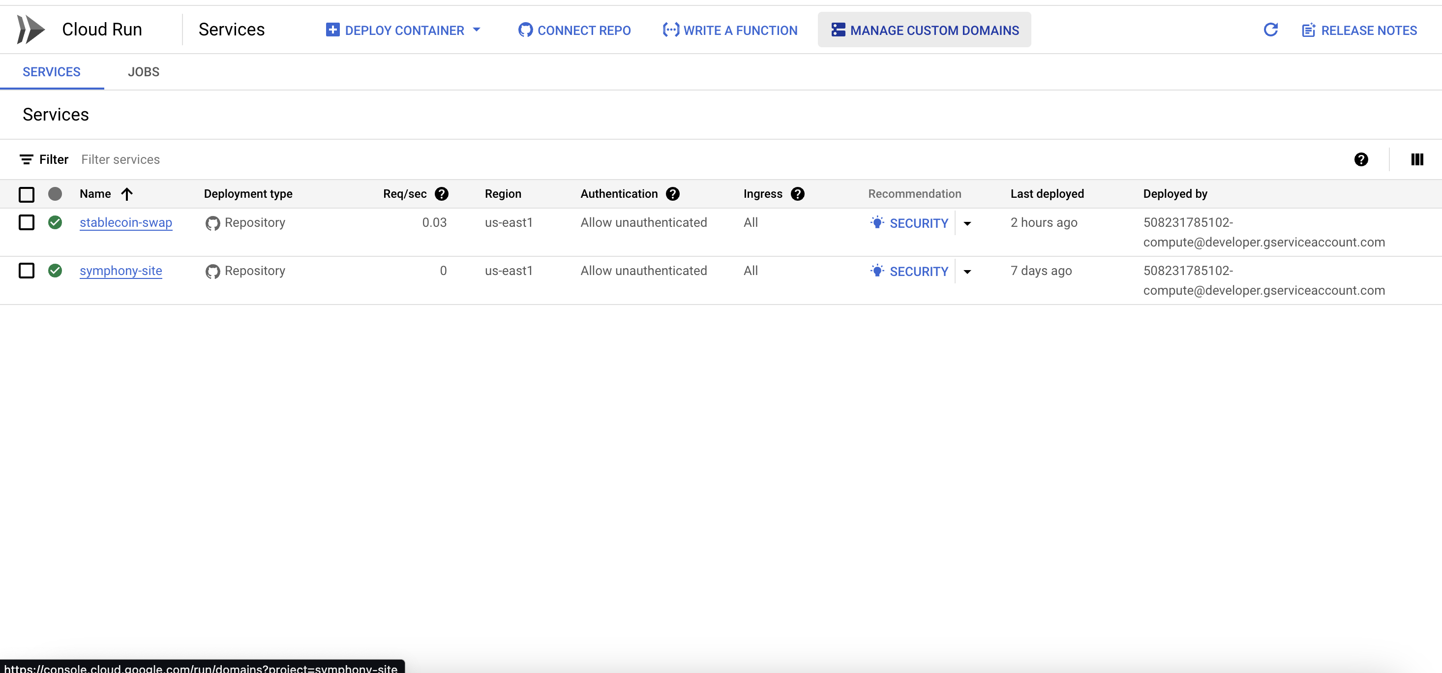The width and height of the screenshot is (1442, 673).
Task: Click Ingress help question mark
Action: [797, 194]
